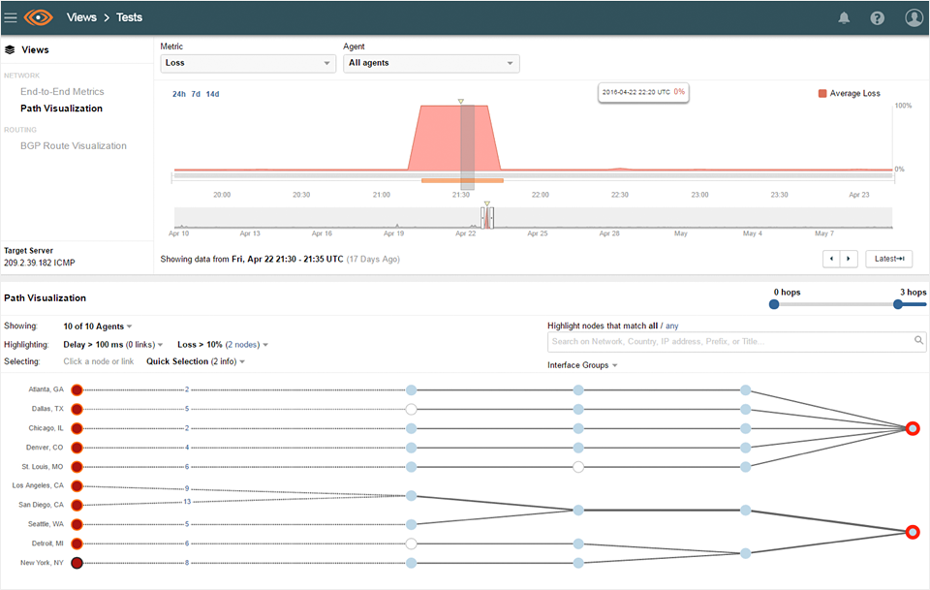
Task: Switch node matching to 'any'
Action: coord(674,326)
